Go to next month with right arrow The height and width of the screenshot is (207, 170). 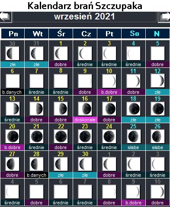tap(164, 17)
